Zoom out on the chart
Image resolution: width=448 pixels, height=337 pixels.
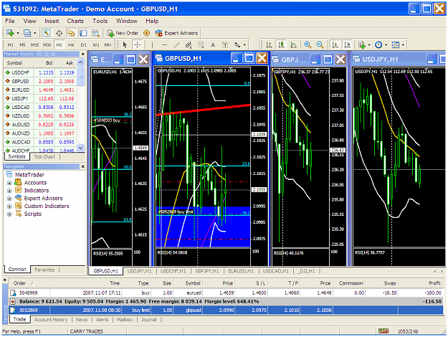click(x=320, y=44)
